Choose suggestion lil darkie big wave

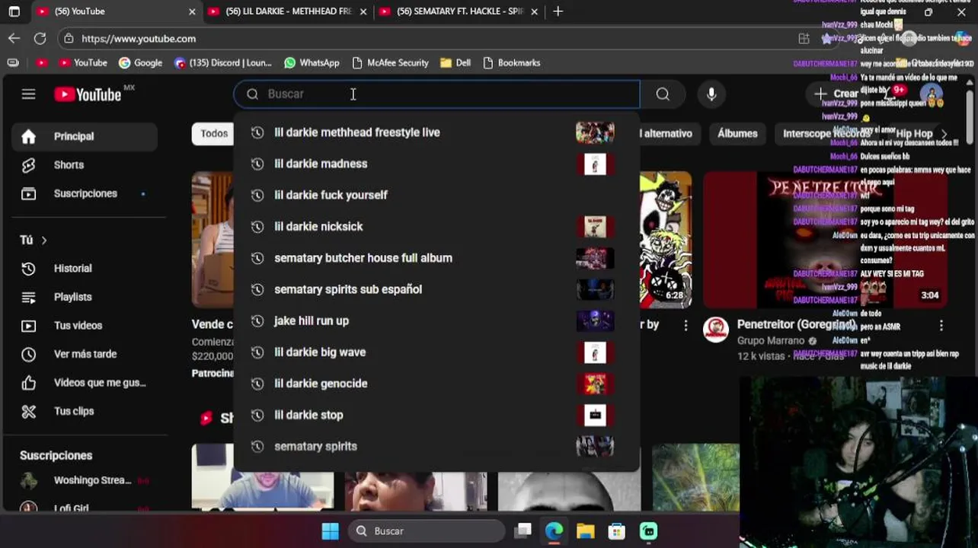(x=436, y=352)
